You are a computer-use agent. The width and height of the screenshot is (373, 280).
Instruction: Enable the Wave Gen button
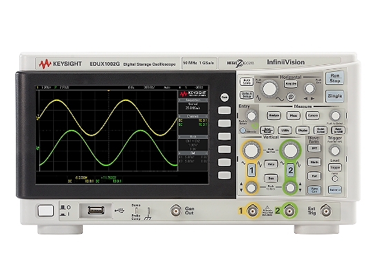314,189
